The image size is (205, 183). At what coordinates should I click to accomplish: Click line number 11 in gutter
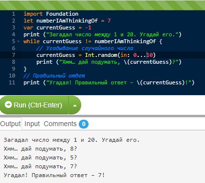[12, 82]
